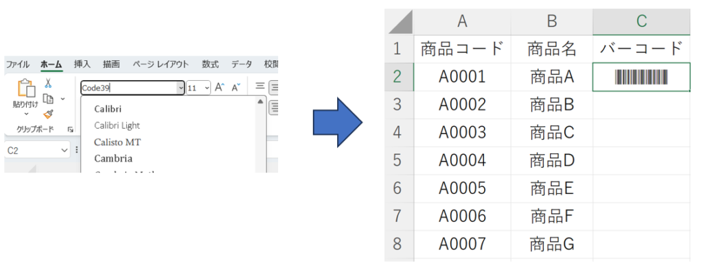This screenshot has width=703, height=274.
Task: Expand the font name dropdown arrow
Action: [x=181, y=88]
